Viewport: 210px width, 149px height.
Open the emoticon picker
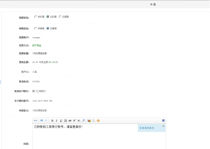(x=98, y=120)
